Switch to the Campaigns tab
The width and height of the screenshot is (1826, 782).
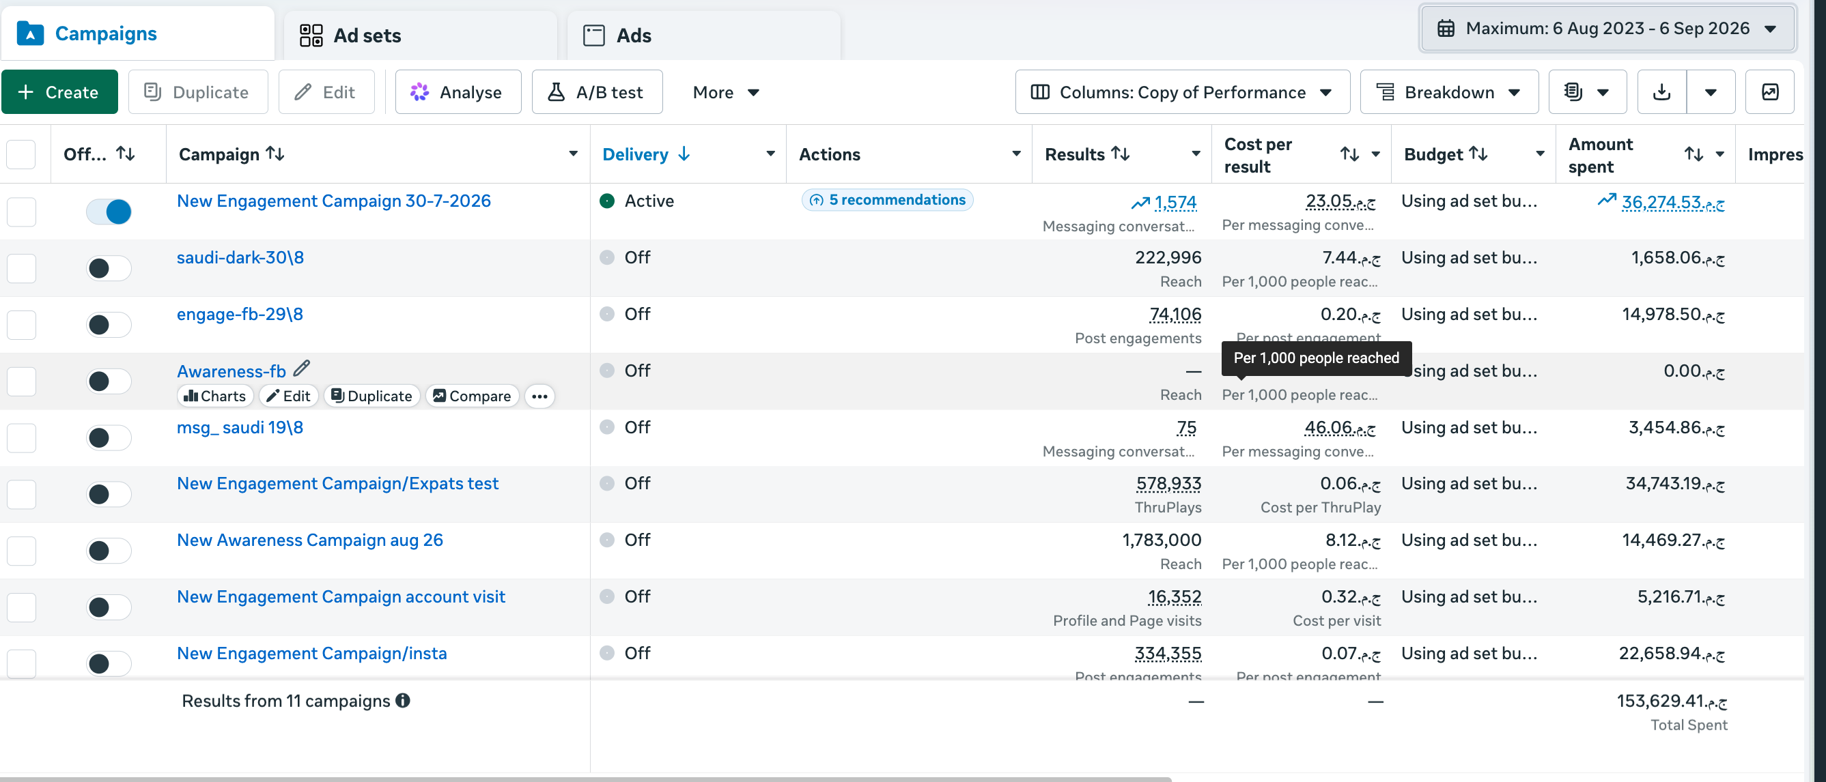pyautogui.click(x=137, y=33)
